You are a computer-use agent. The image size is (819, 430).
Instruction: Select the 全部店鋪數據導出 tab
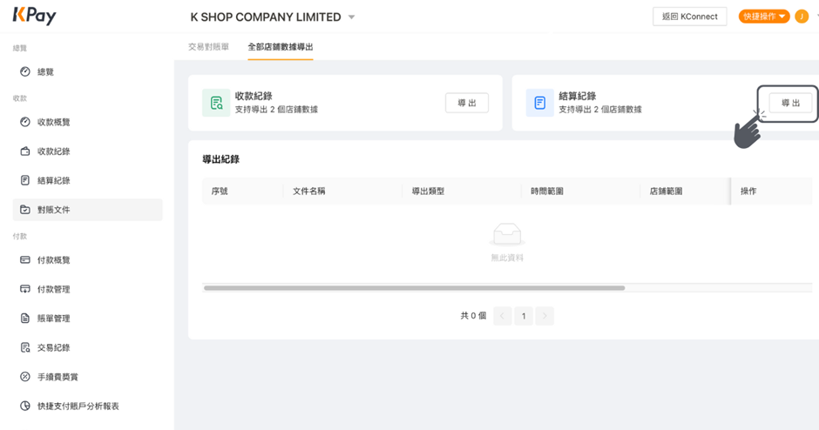[x=281, y=47]
